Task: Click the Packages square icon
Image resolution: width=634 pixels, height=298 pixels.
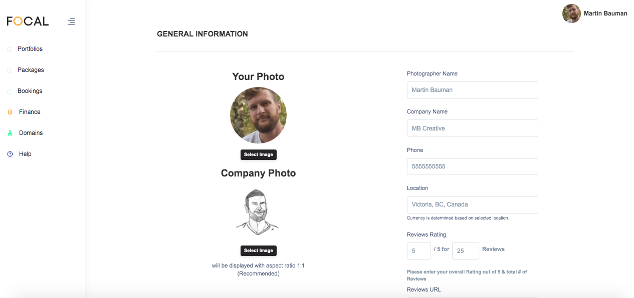Action: [x=9, y=70]
